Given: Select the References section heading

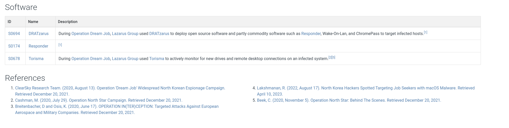Looking at the screenshot, I should pos(25,78).
